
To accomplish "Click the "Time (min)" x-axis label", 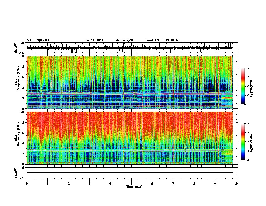I will click(x=134, y=187).
